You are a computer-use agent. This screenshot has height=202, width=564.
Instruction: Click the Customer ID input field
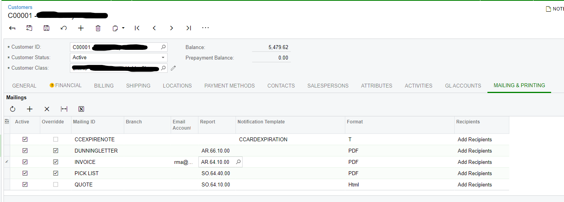pos(119,47)
